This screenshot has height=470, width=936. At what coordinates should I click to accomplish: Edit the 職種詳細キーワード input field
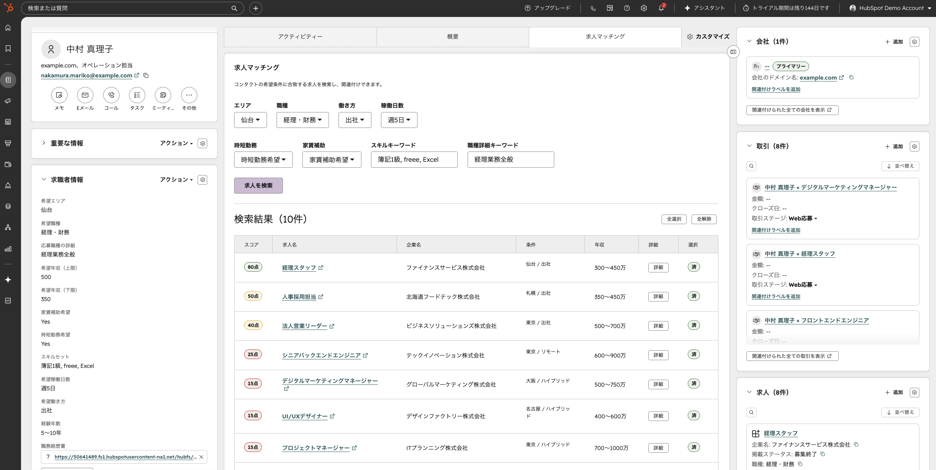[511, 160]
